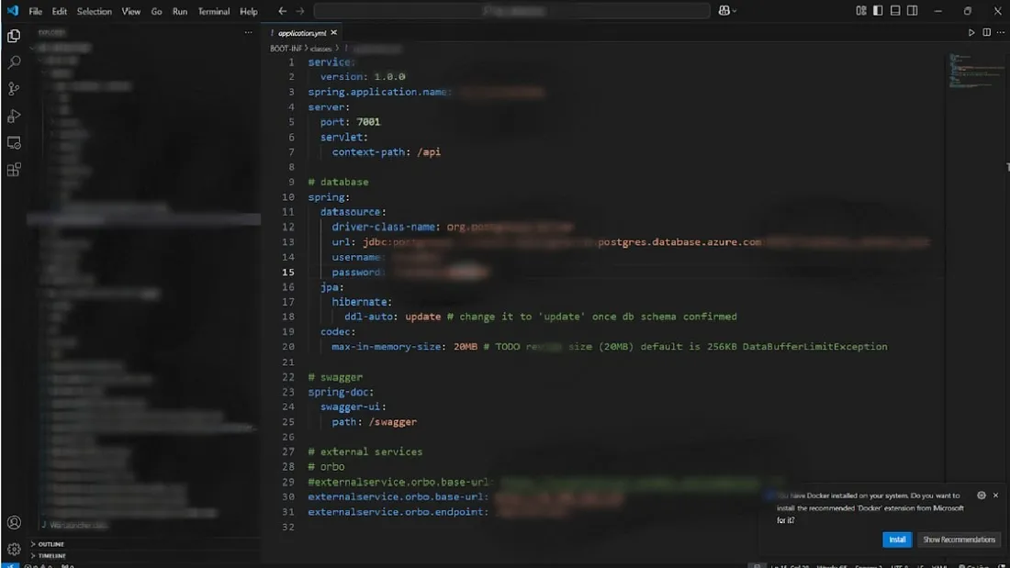Image resolution: width=1010 pixels, height=568 pixels.
Task: Select the Search icon in activity bar
Action: (x=13, y=62)
